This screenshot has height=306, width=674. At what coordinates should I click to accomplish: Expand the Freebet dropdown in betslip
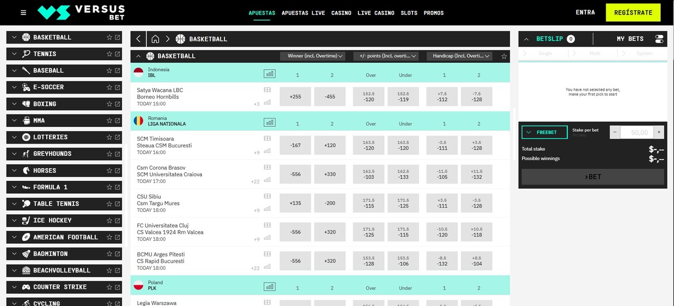544,132
